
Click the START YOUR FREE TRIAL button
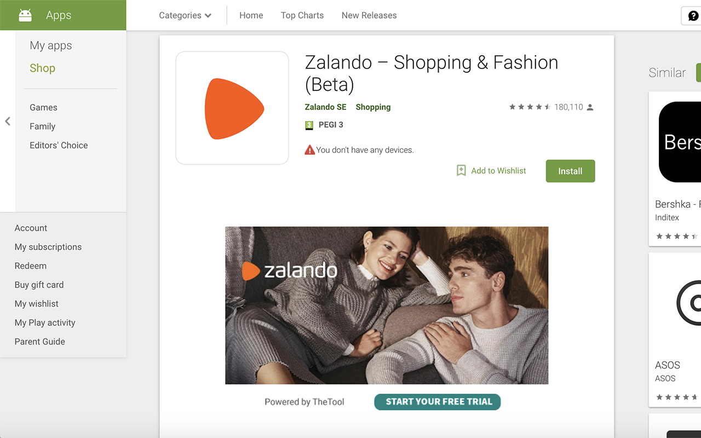(x=437, y=401)
